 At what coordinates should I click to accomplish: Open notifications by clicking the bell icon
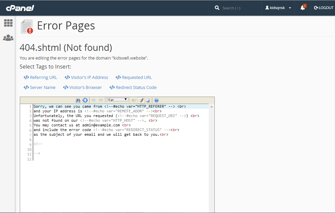pyautogui.click(x=303, y=8)
